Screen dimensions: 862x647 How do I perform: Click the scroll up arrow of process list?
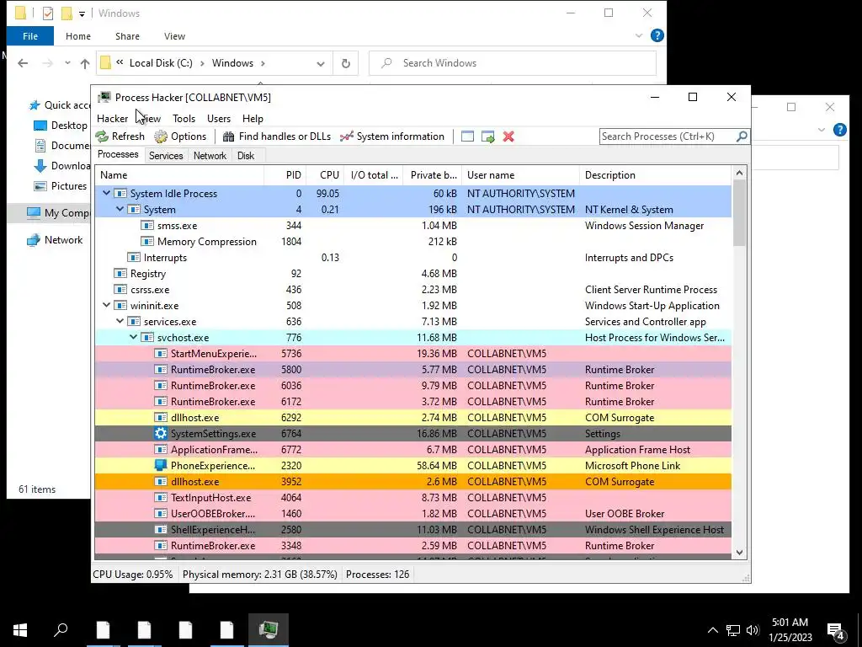[x=739, y=174]
